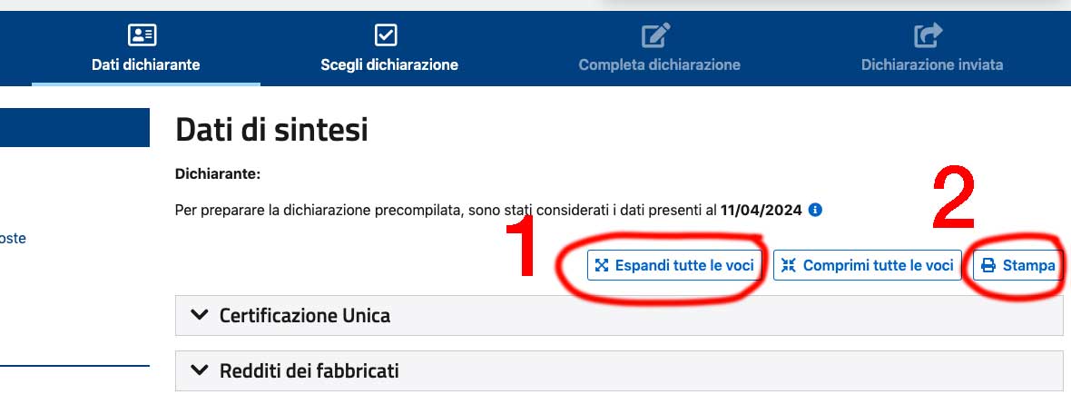This screenshot has height=404, width=1071.
Task: Switch to the Scegli dichiarazione tab
Action: coord(389,48)
